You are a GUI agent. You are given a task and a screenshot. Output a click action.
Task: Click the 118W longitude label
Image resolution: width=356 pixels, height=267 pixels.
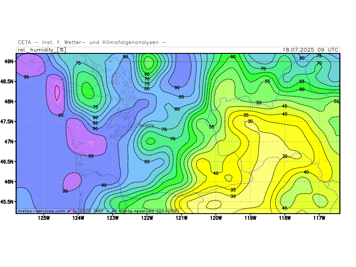[x=285, y=218]
